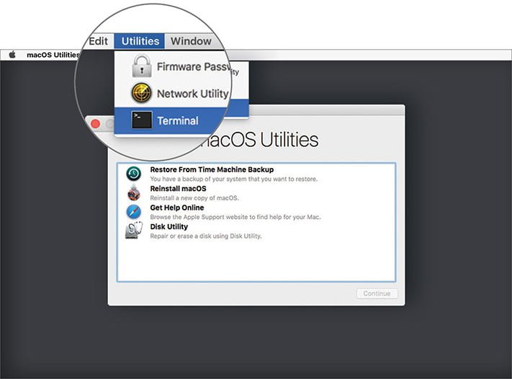Choose Network Utility menu entry

click(192, 94)
